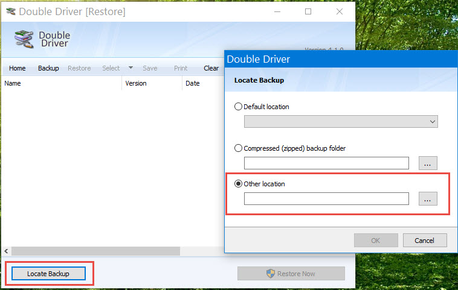The width and height of the screenshot is (458, 290).
Task: Open the Default location combo box
Action: [341, 122]
